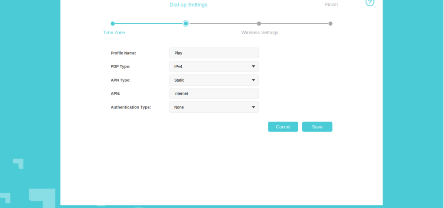Image resolution: width=444 pixels, height=208 pixels.
Task: Expand the Authentication Type dropdown showing None
Action: point(214,107)
